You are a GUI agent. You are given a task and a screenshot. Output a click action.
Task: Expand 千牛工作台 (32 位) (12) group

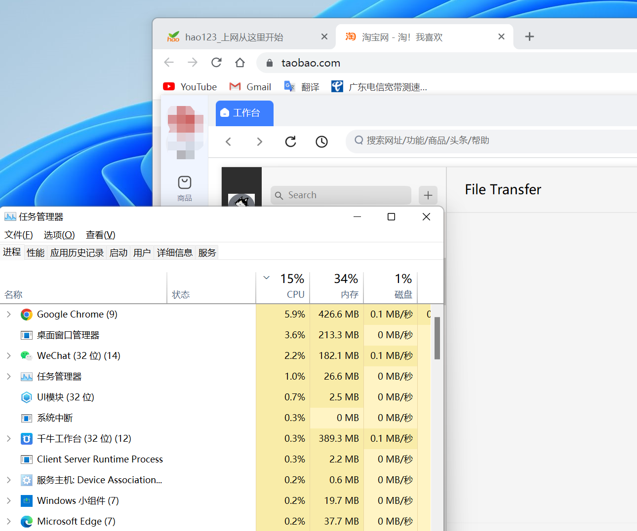(8, 438)
